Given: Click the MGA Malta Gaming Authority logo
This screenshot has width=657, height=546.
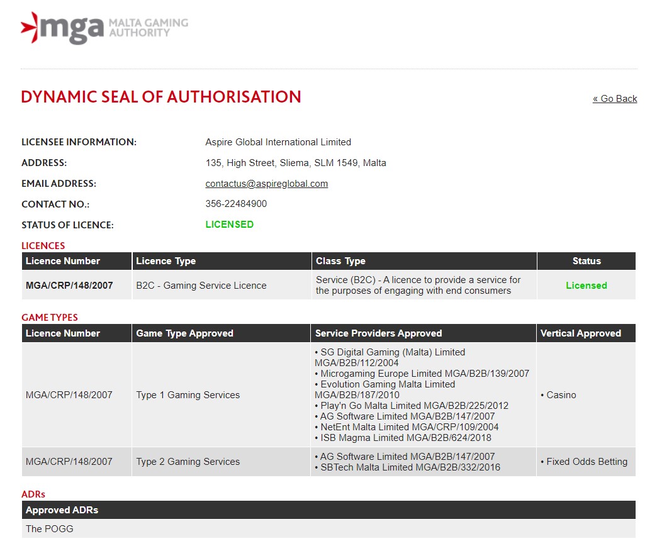Looking at the screenshot, I should tap(104, 28).
